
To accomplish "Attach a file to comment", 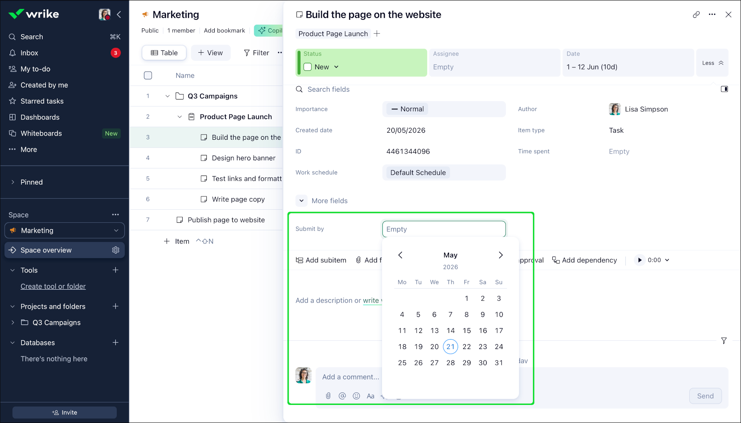I will (x=328, y=396).
